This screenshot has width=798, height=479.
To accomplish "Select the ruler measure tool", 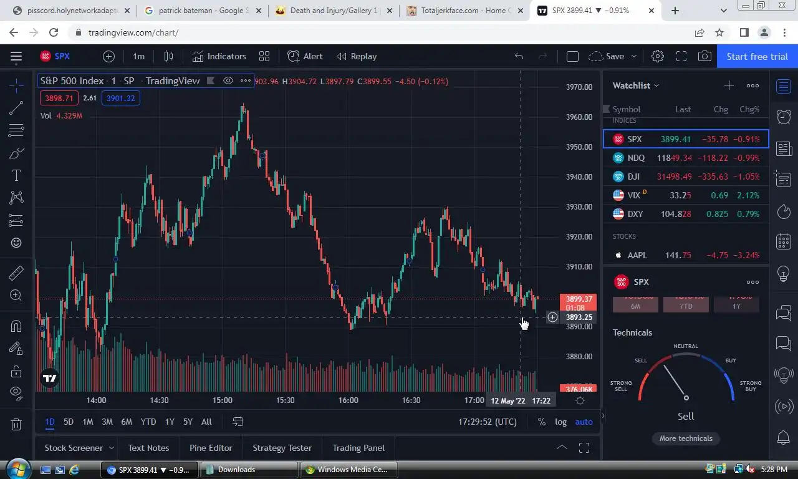I will pyautogui.click(x=16, y=273).
